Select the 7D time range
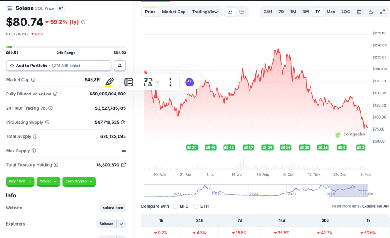 (x=281, y=12)
